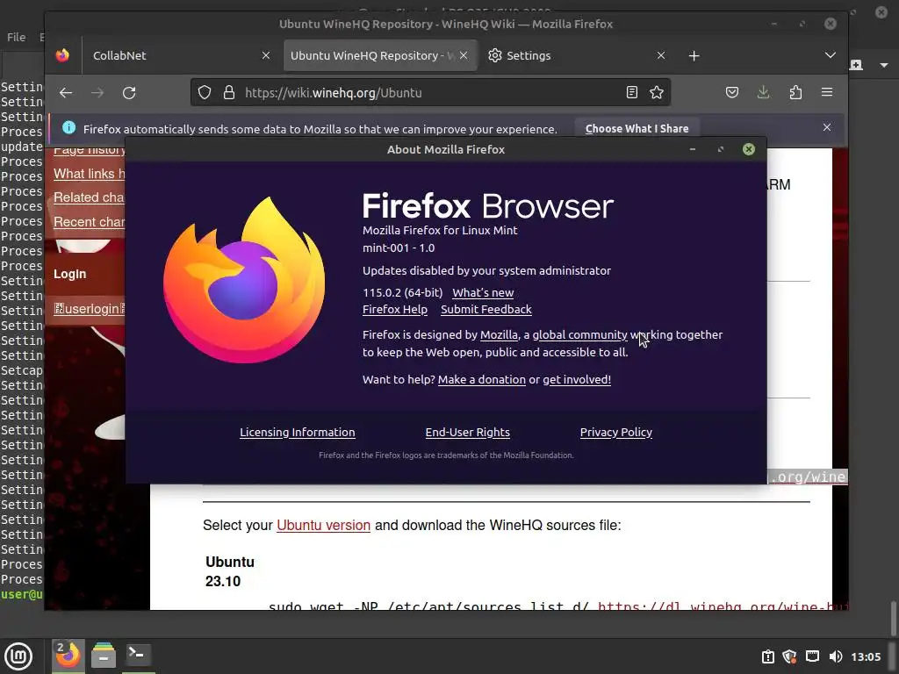
Task: Open End-User Rights link
Action: pyautogui.click(x=467, y=432)
